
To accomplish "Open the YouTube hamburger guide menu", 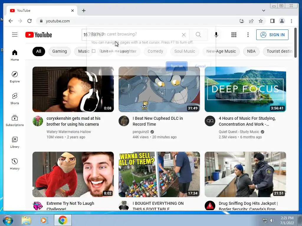I will 15,35.
